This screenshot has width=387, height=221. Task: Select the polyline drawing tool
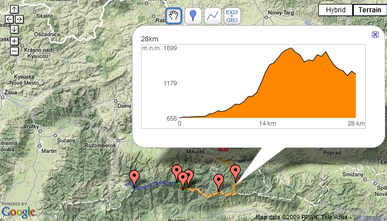(213, 16)
